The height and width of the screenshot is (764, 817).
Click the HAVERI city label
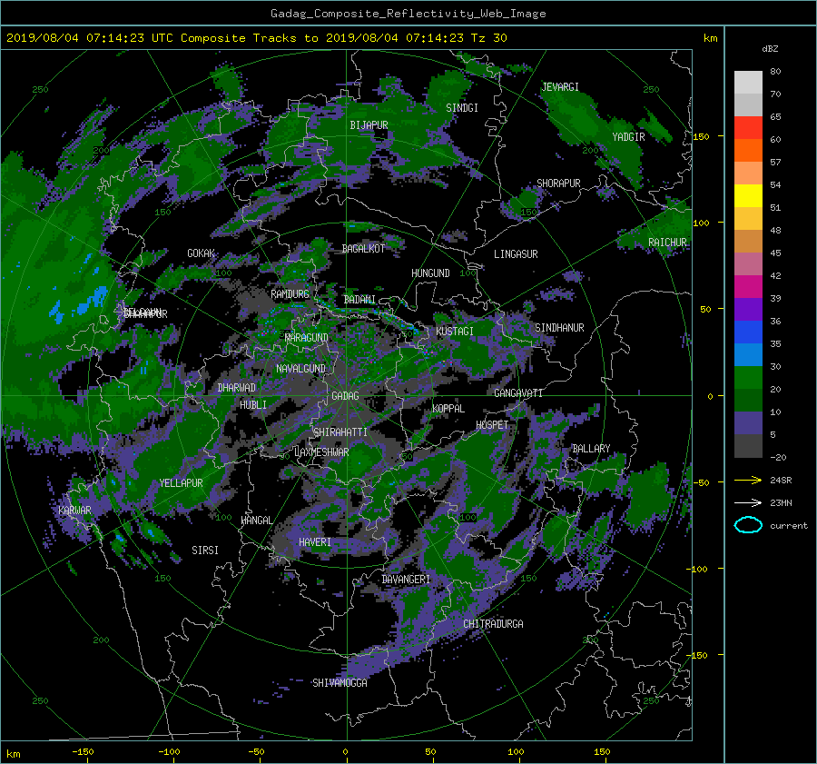point(315,543)
